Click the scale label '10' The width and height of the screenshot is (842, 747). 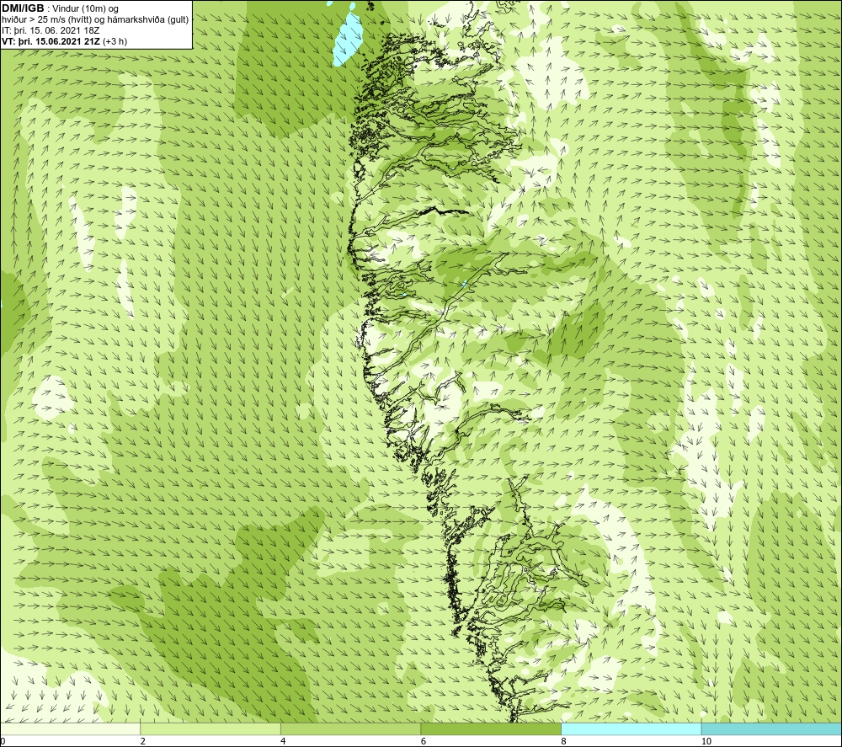pyautogui.click(x=706, y=741)
